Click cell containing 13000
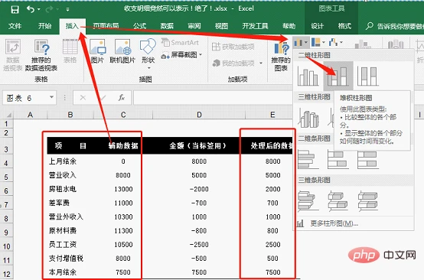 coord(123,189)
